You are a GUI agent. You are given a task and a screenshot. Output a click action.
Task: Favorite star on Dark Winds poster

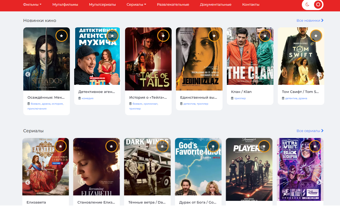[x=162, y=146]
